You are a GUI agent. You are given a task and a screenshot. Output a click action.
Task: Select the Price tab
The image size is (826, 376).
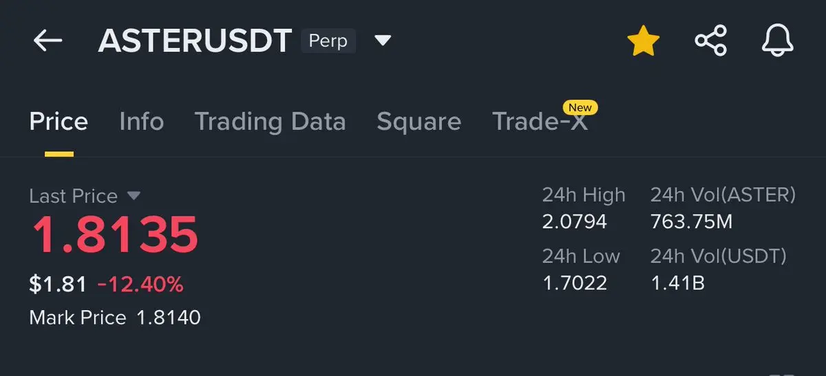[x=59, y=122]
